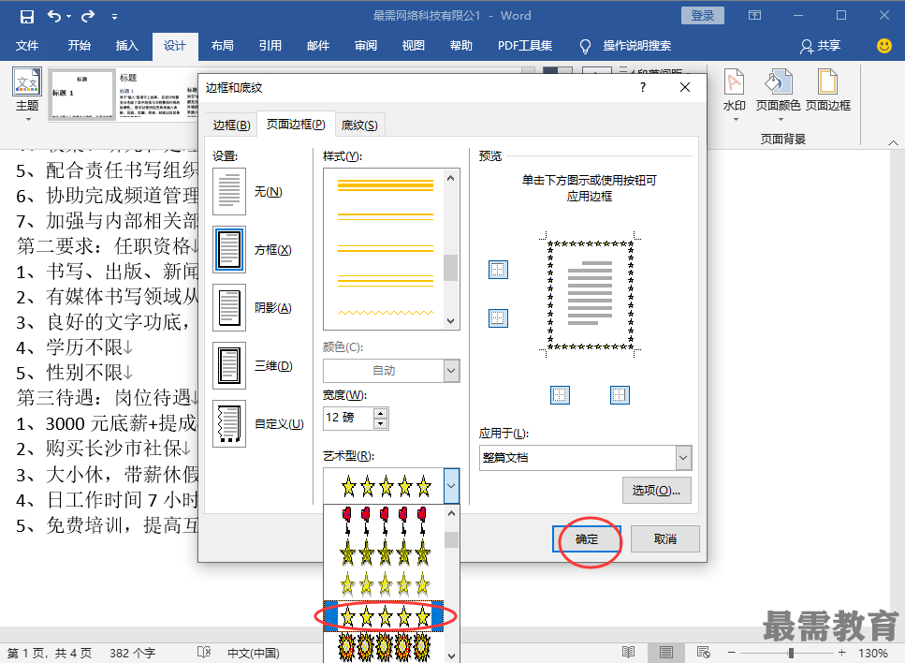Viewport: 905px width, 663px height.
Task: Click the dialog help question mark
Action: [x=642, y=87]
